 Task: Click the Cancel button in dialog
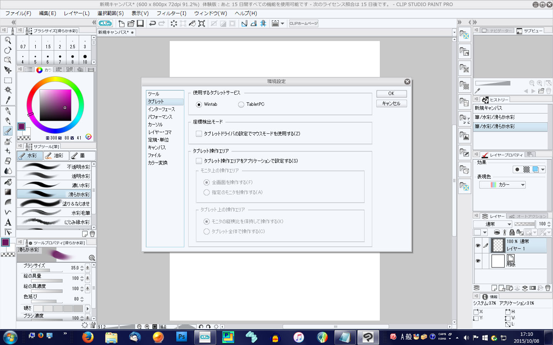[x=391, y=103]
